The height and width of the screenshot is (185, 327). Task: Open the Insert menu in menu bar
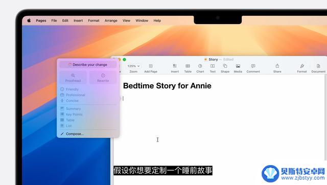coord(78,20)
